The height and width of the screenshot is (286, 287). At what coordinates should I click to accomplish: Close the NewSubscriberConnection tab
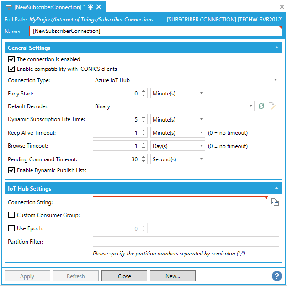click(x=99, y=7)
